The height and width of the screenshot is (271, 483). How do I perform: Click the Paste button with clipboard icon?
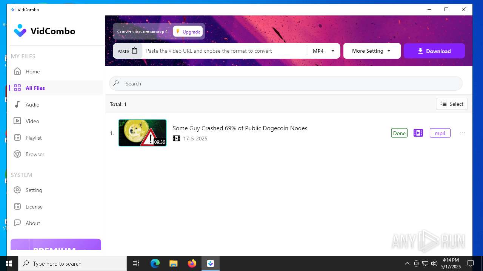point(128,51)
